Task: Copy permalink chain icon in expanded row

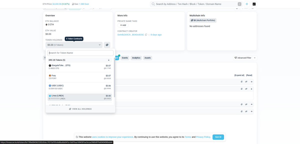Action: (246, 89)
